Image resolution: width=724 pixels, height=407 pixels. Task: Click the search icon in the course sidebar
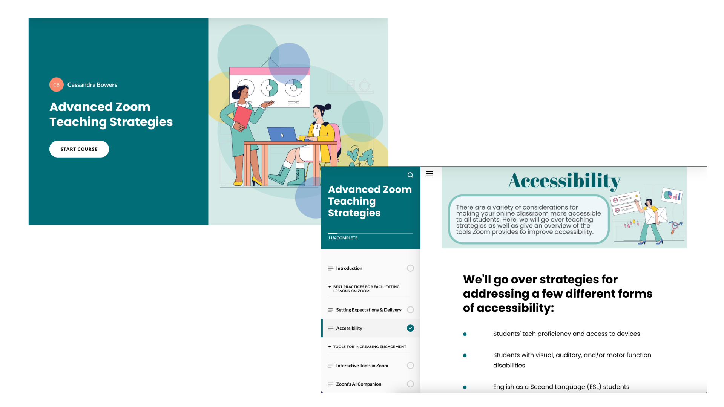410,175
